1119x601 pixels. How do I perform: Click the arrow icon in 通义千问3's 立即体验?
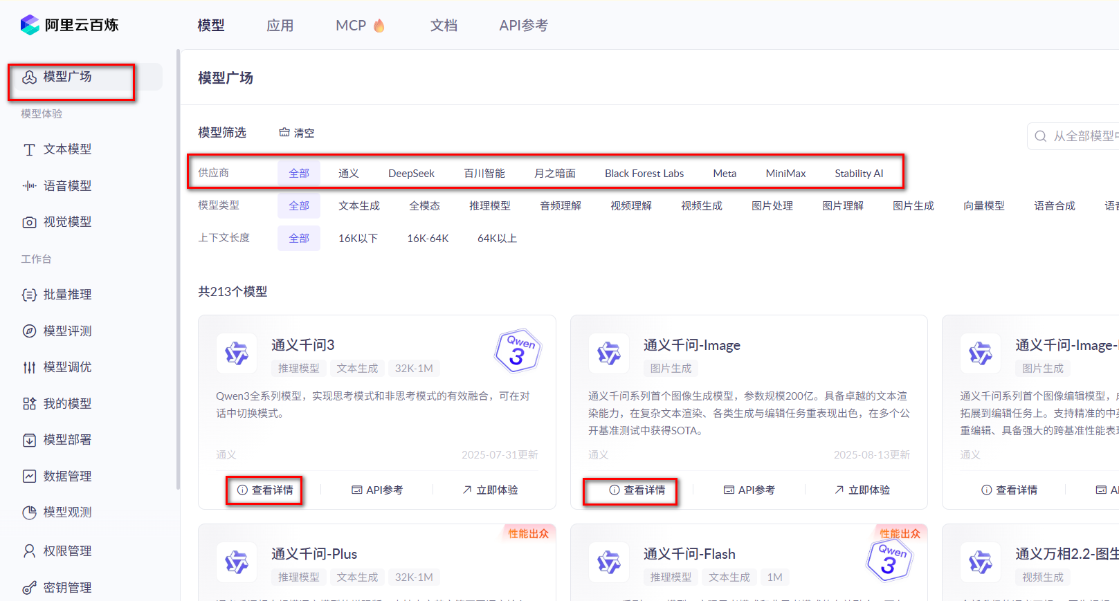coord(467,490)
